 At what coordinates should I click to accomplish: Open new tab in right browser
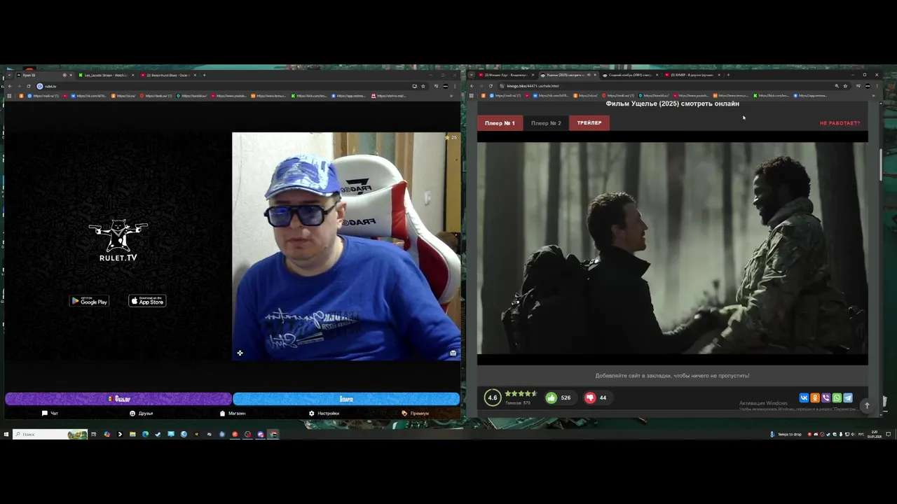728,75
